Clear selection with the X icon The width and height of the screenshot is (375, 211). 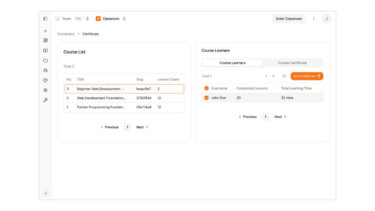point(273,76)
